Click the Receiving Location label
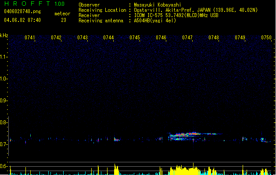The image size is (276, 175). pos(102,10)
